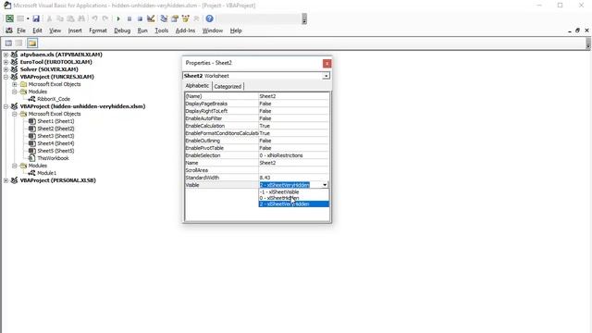The height and width of the screenshot is (333, 592).
Task: Open the Insert object dropdown arrow
Action: 28,18
